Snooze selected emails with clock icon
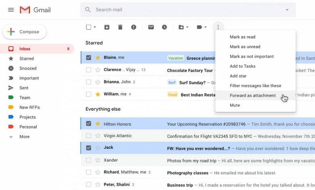The width and height of the screenshot is (315, 190). point(164,27)
